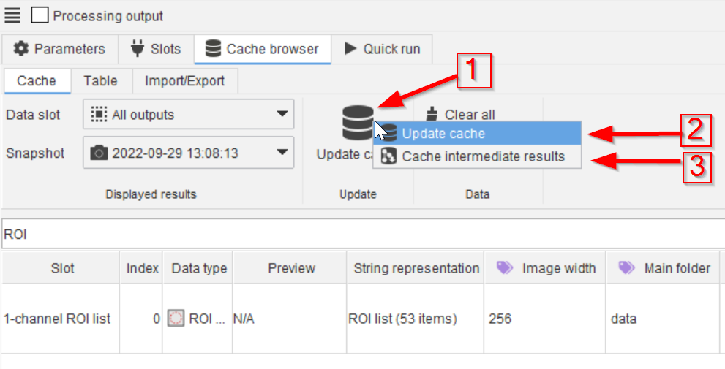The image size is (725, 369).
Task: Click the play icon on Quick run tab
Action: [350, 48]
